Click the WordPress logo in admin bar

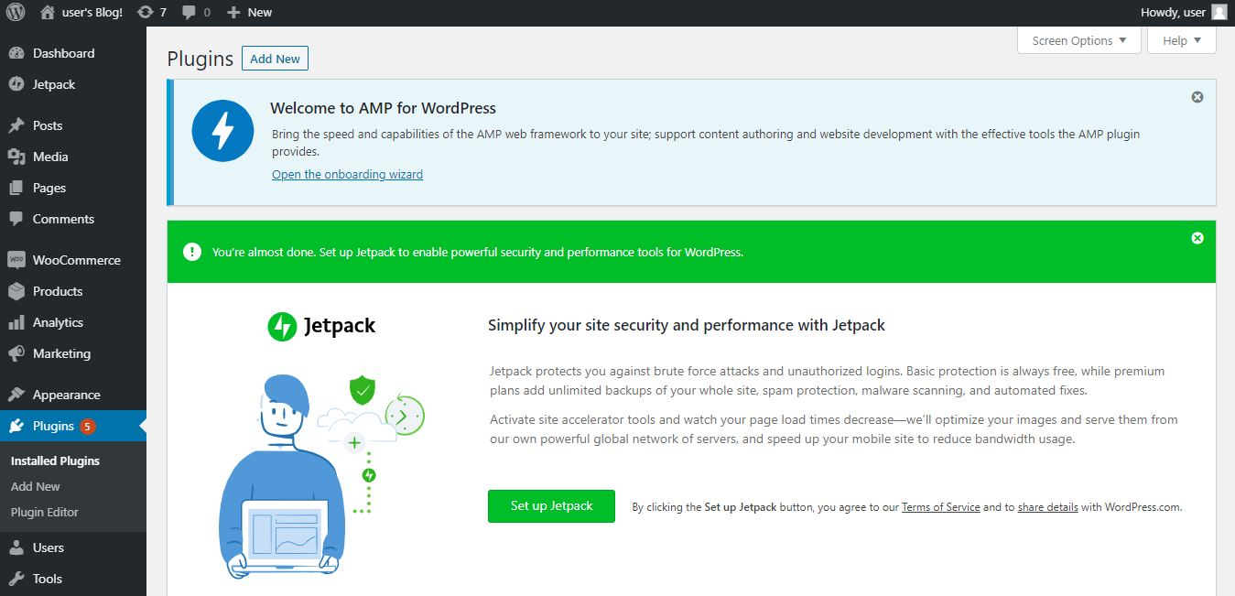pyautogui.click(x=16, y=13)
